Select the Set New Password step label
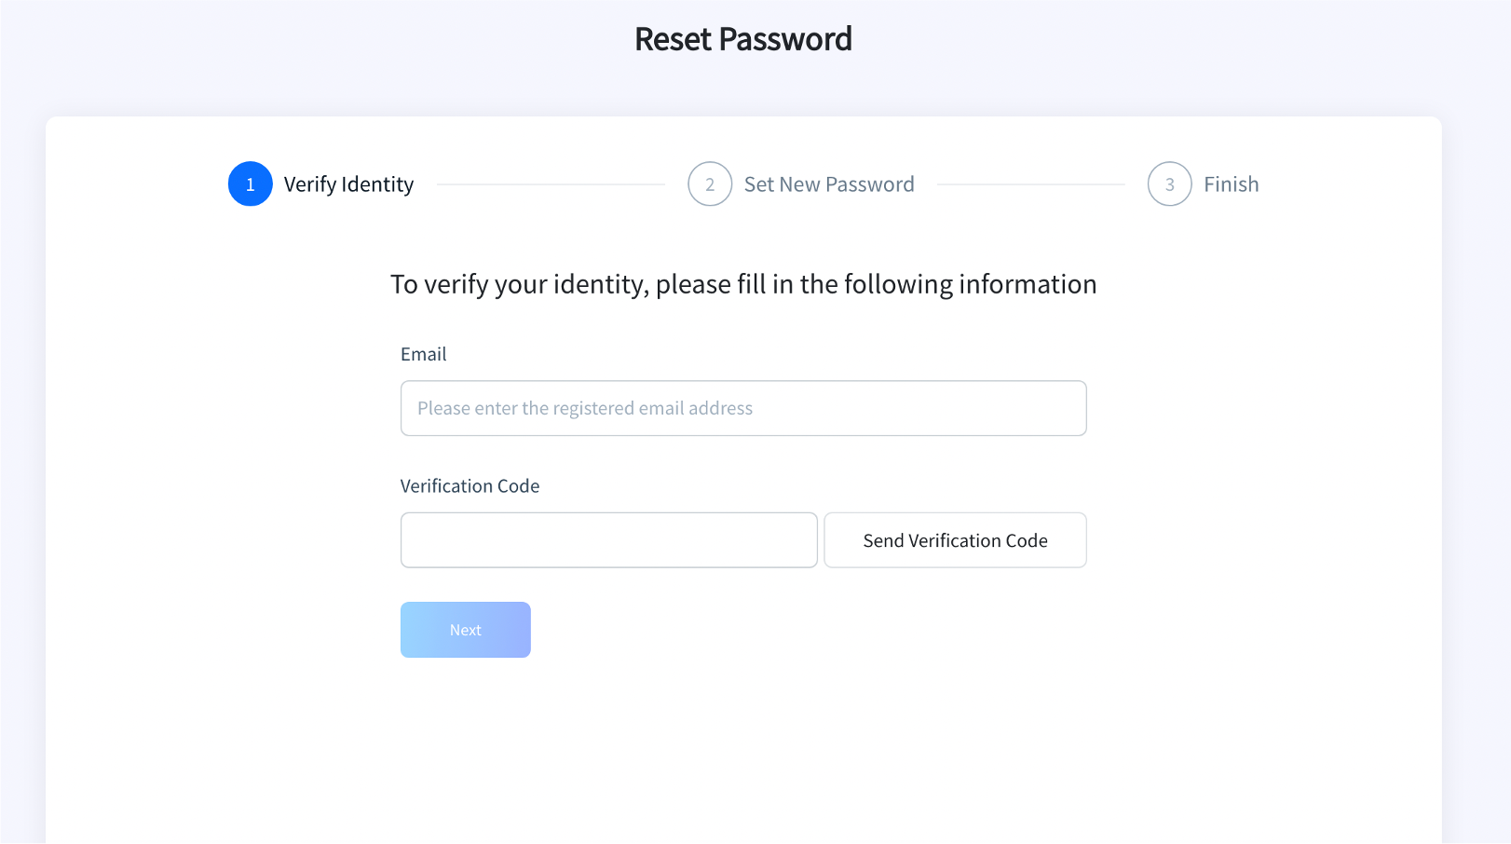The width and height of the screenshot is (1511, 844). [829, 184]
